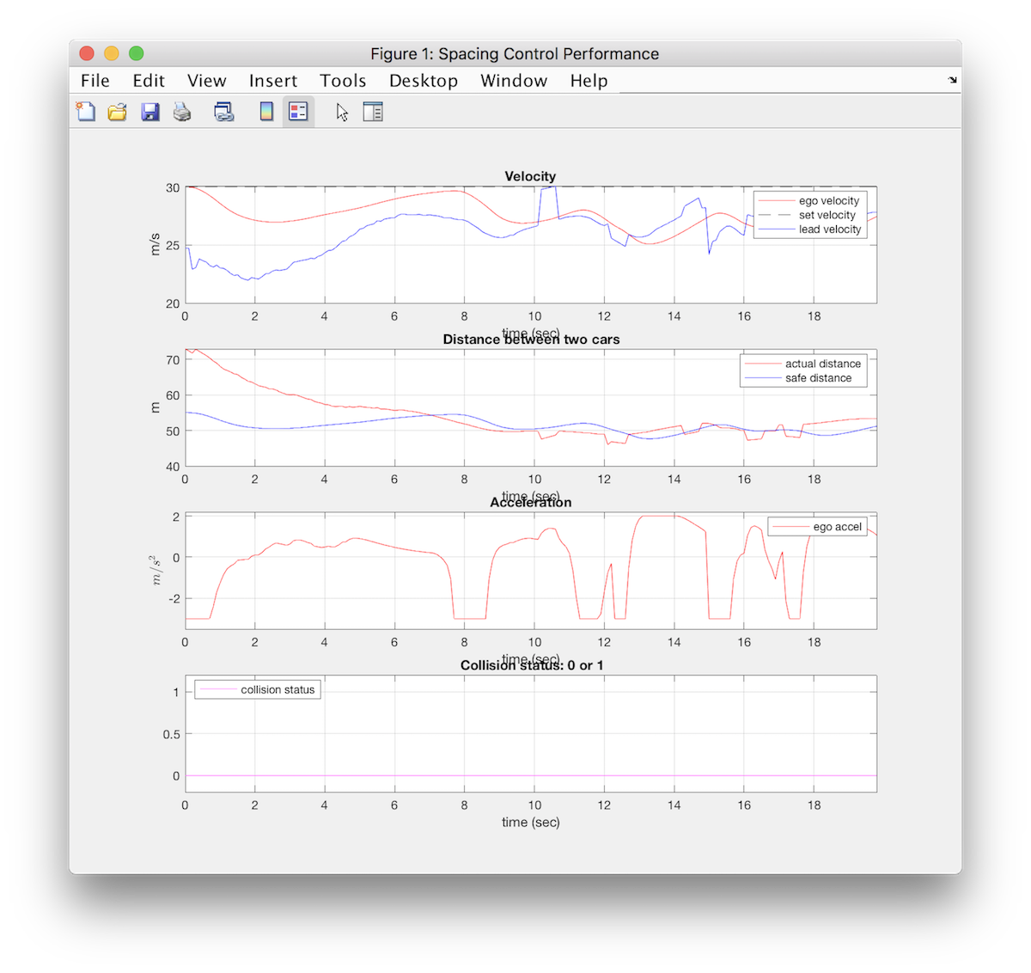
Task: Open a file with the folder icon
Action: (118, 112)
